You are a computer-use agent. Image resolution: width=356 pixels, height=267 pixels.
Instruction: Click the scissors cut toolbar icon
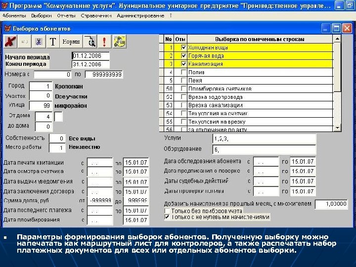pyautogui.click(x=39, y=42)
